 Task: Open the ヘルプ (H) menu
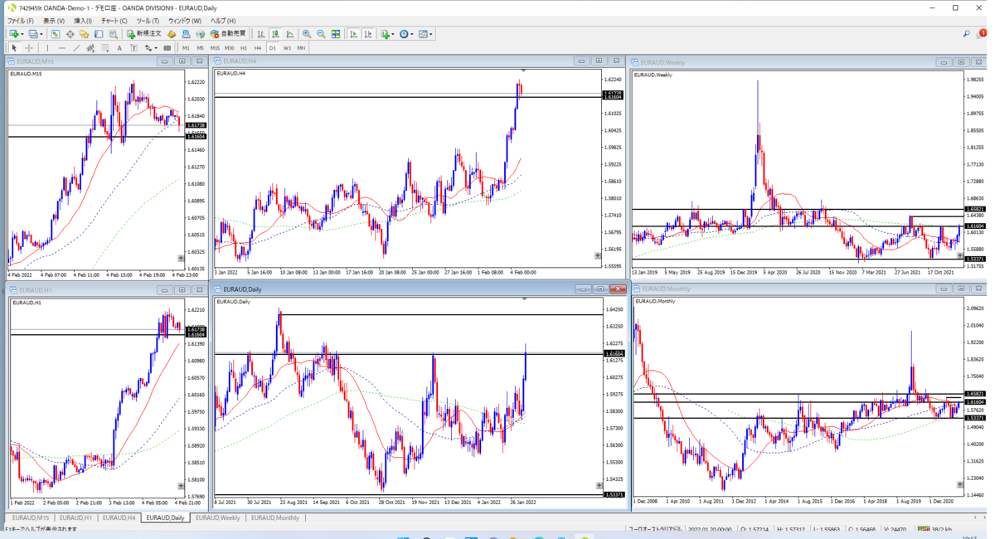click(x=223, y=21)
